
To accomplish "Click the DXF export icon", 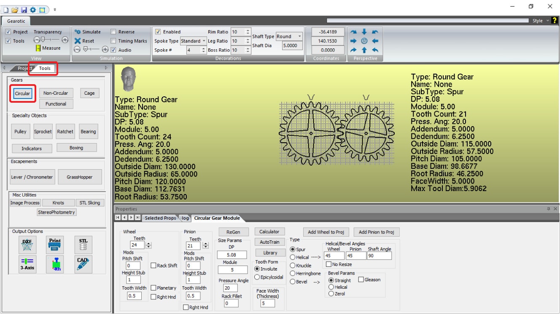I will pyautogui.click(x=27, y=244).
